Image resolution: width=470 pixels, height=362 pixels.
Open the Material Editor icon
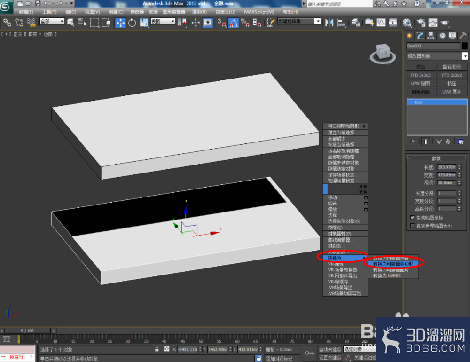(x=407, y=23)
